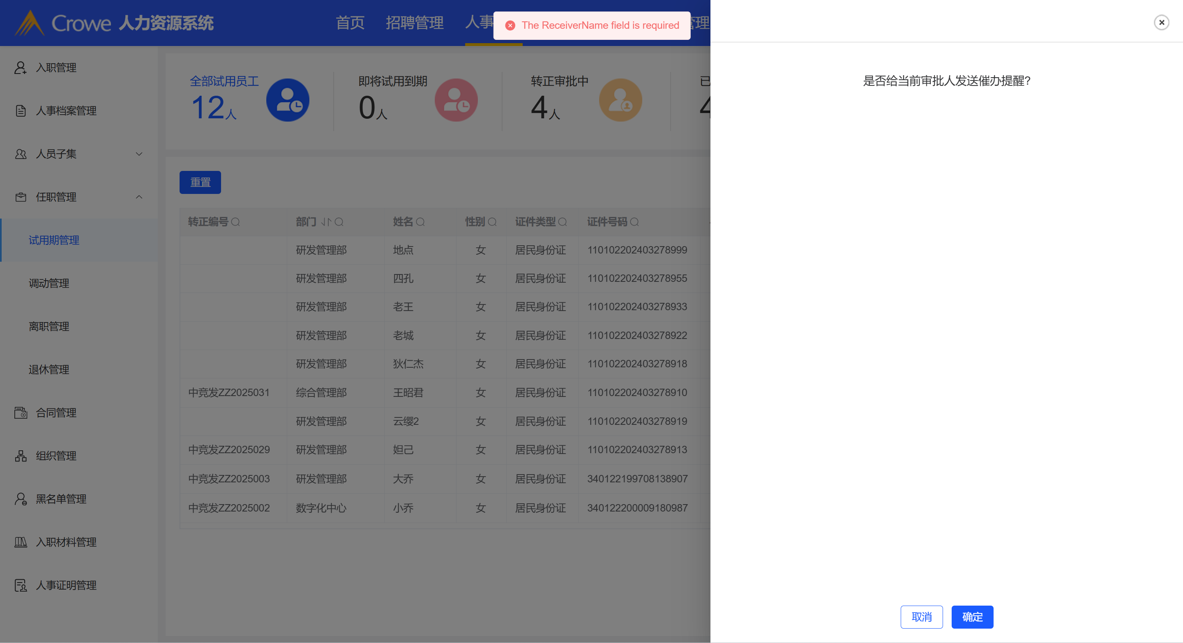Click the blue 重置 button
This screenshot has height=643, width=1183.
point(200,182)
